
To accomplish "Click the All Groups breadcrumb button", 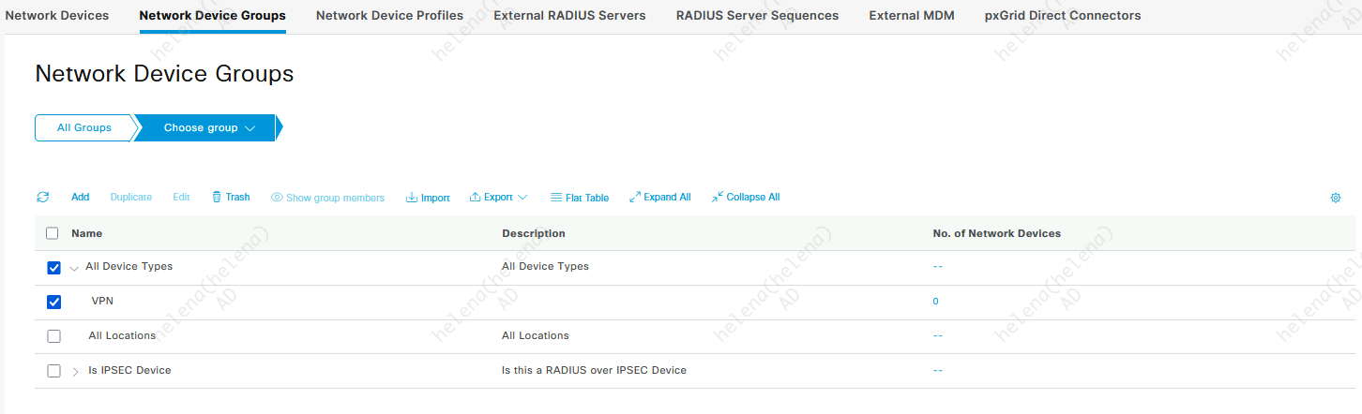I will coord(84,128).
